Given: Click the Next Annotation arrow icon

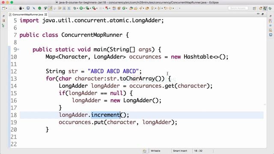Looking at the screenshot, I should (x=152, y=8).
